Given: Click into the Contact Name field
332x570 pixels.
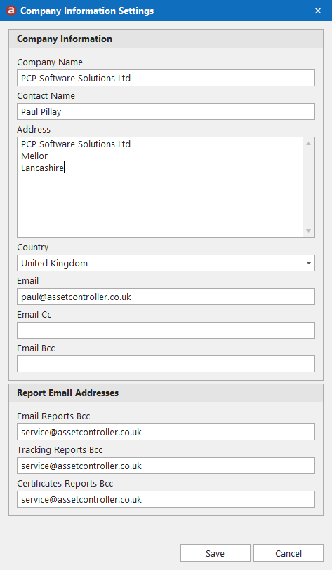Looking at the screenshot, I should tap(166, 111).
